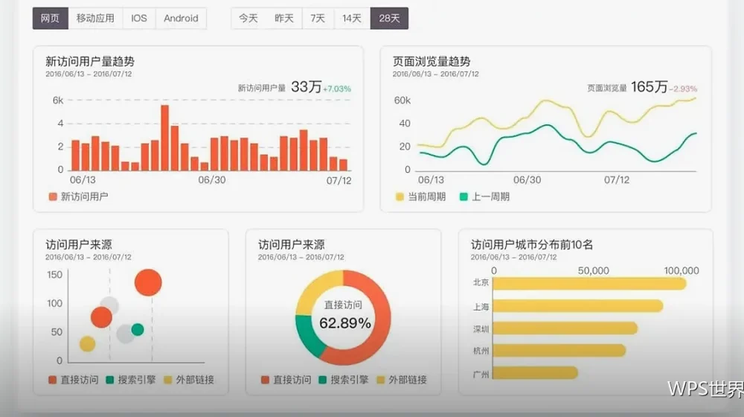Click the 新访问用户量趋势 card title
744x417 pixels.
click(90, 61)
